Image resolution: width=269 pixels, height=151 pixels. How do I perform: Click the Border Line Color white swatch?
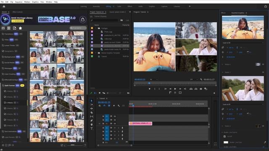(x=226, y=142)
